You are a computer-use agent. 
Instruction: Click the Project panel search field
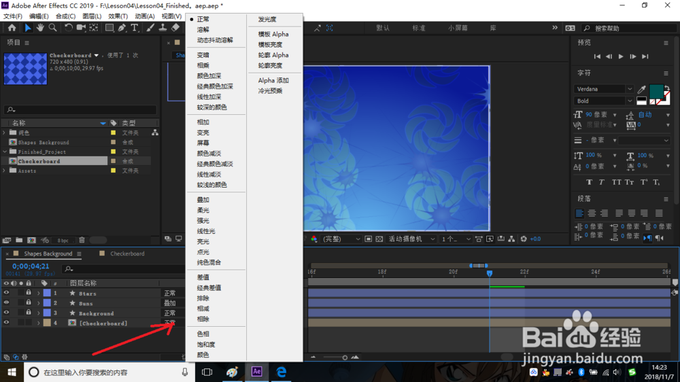click(x=80, y=109)
